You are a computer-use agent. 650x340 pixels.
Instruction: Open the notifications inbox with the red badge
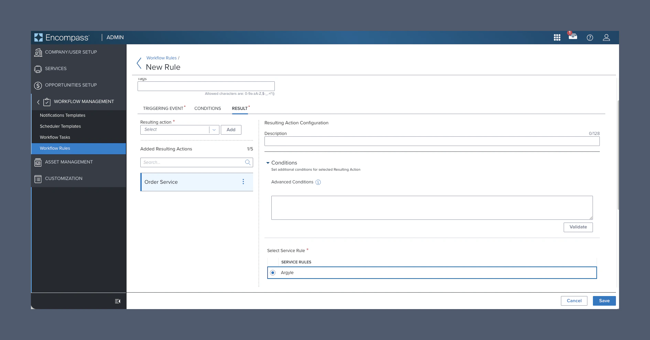[x=573, y=37]
